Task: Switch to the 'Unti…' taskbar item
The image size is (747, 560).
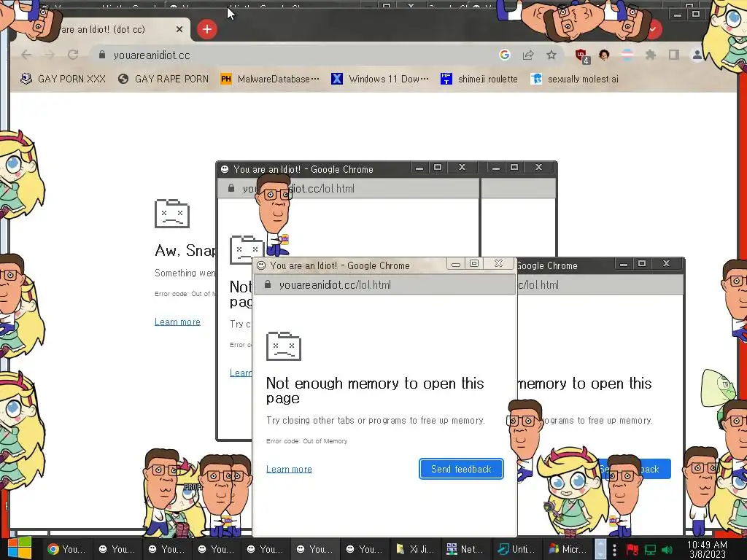Action: coord(516,549)
